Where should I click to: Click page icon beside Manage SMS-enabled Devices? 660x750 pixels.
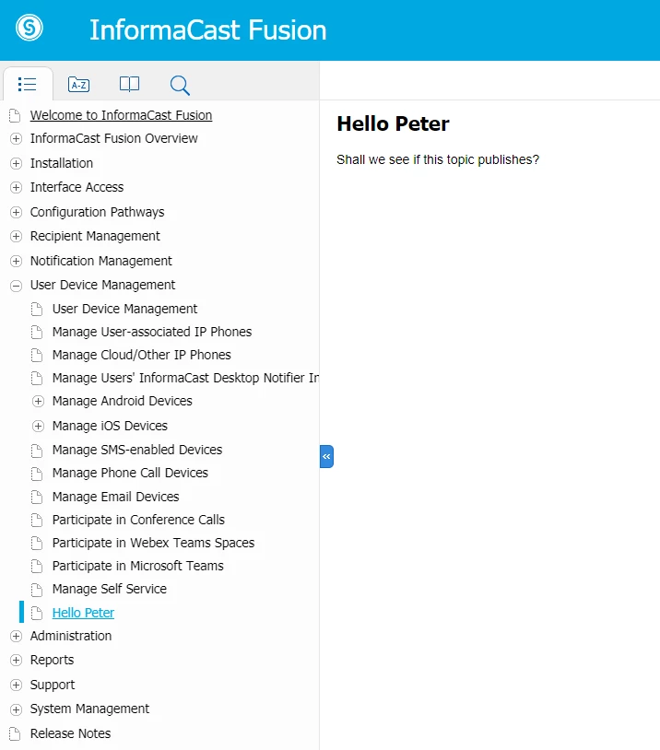37,451
